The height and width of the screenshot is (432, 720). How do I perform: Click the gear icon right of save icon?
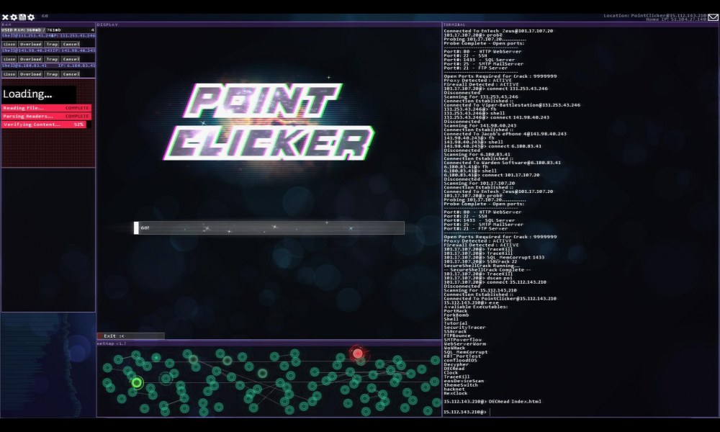[31, 17]
